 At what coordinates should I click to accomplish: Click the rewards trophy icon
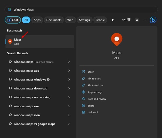(129, 20)
